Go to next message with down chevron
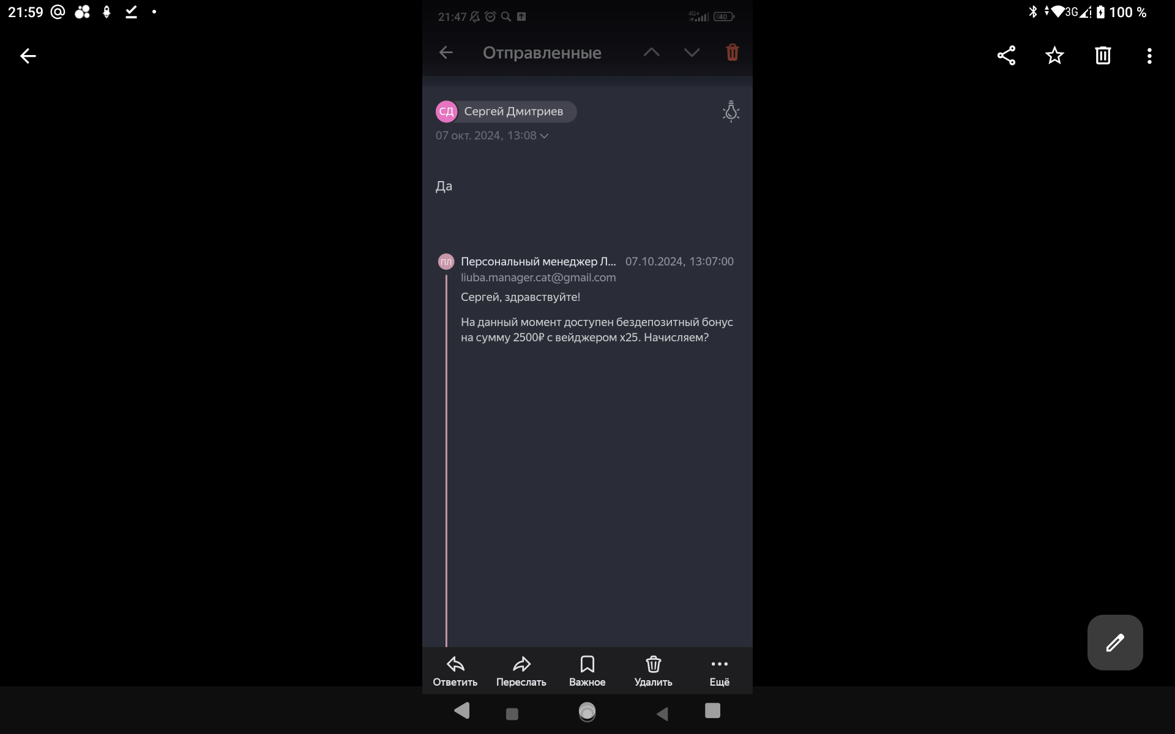1175x734 pixels. [x=692, y=53]
